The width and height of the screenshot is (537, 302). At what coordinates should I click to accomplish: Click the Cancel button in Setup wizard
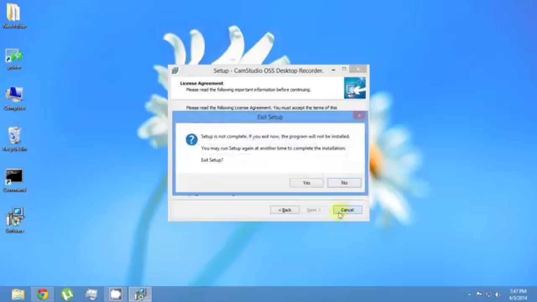click(347, 210)
